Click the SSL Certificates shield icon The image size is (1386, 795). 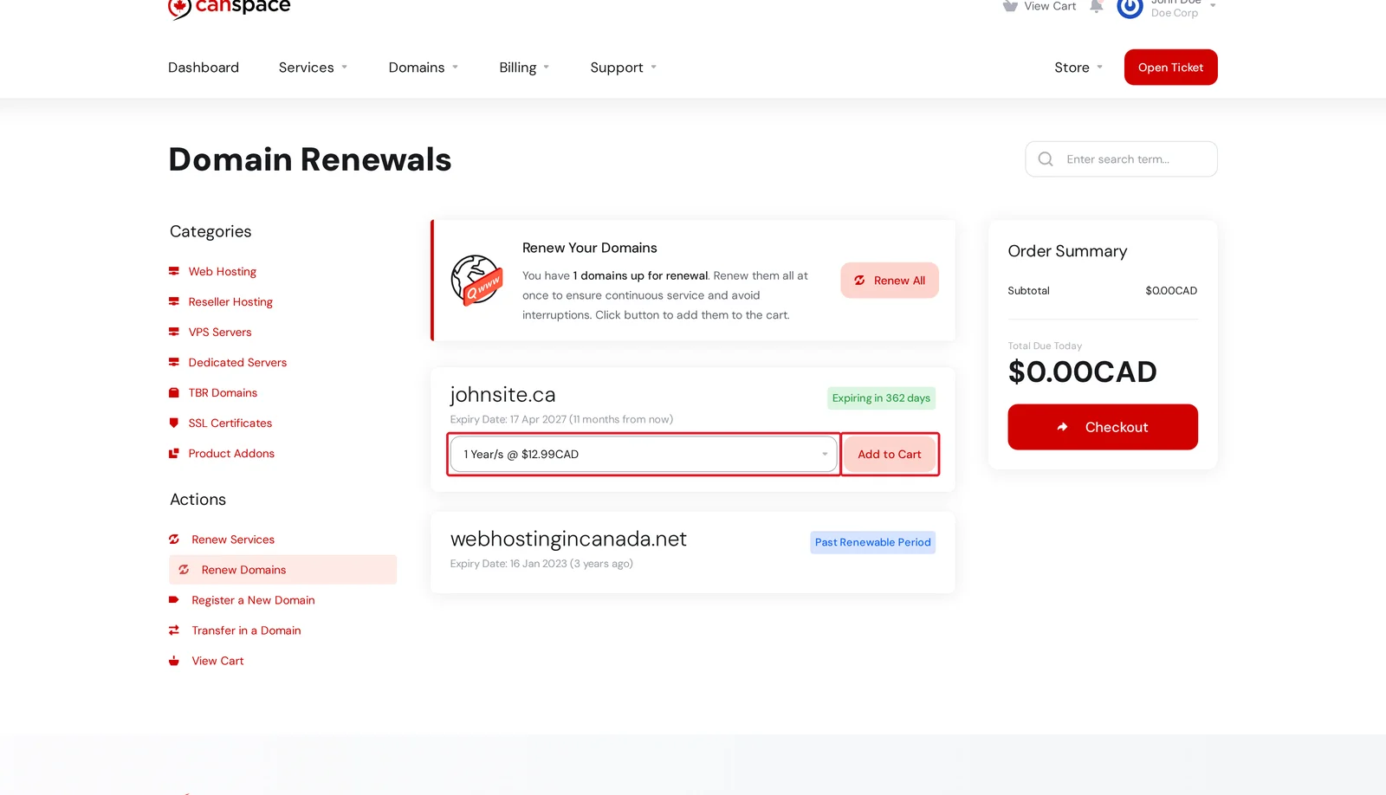pyautogui.click(x=174, y=423)
